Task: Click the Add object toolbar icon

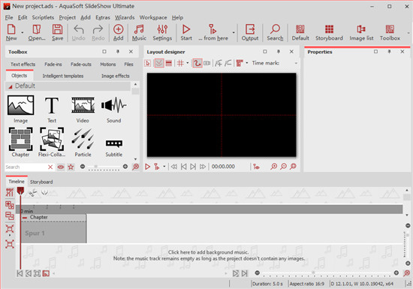Action: (118, 32)
